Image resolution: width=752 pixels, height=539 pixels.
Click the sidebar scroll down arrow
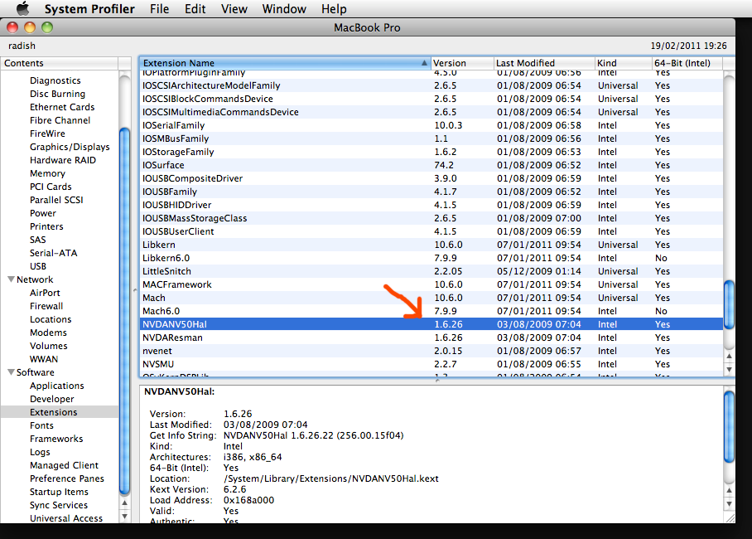124,517
